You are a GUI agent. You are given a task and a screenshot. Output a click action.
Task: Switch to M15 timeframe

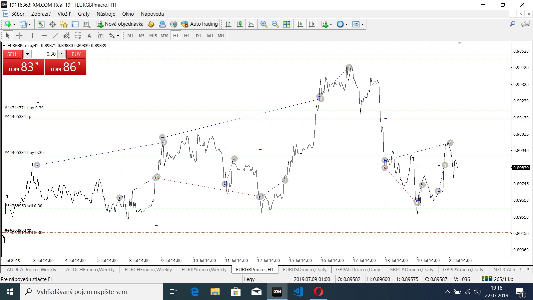(x=153, y=36)
